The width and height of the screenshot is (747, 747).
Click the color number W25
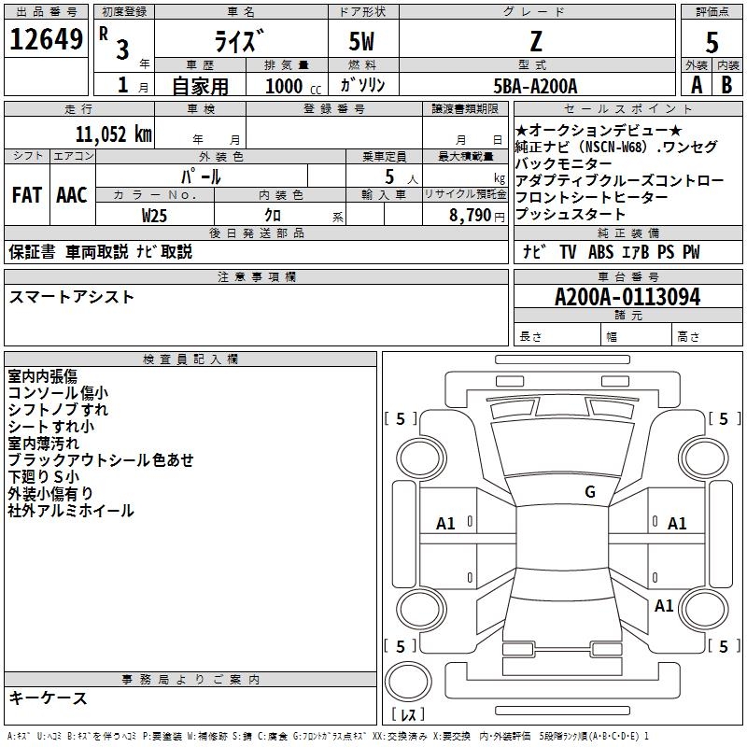click(x=154, y=216)
